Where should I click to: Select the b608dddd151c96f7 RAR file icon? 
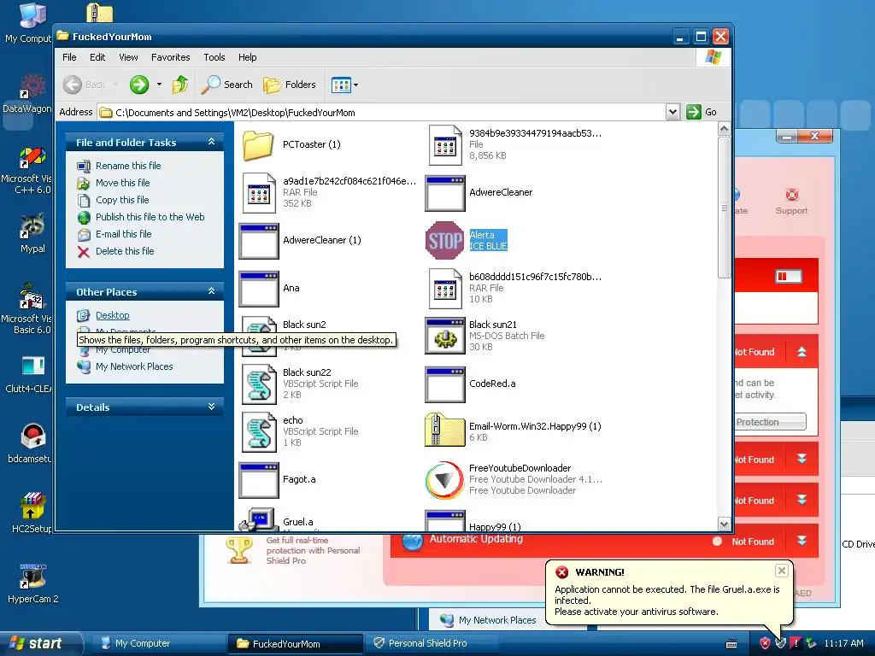445,289
